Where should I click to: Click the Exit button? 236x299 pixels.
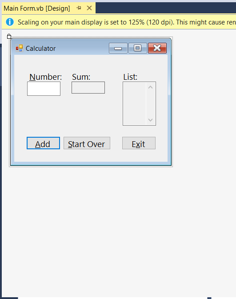(x=139, y=143)
